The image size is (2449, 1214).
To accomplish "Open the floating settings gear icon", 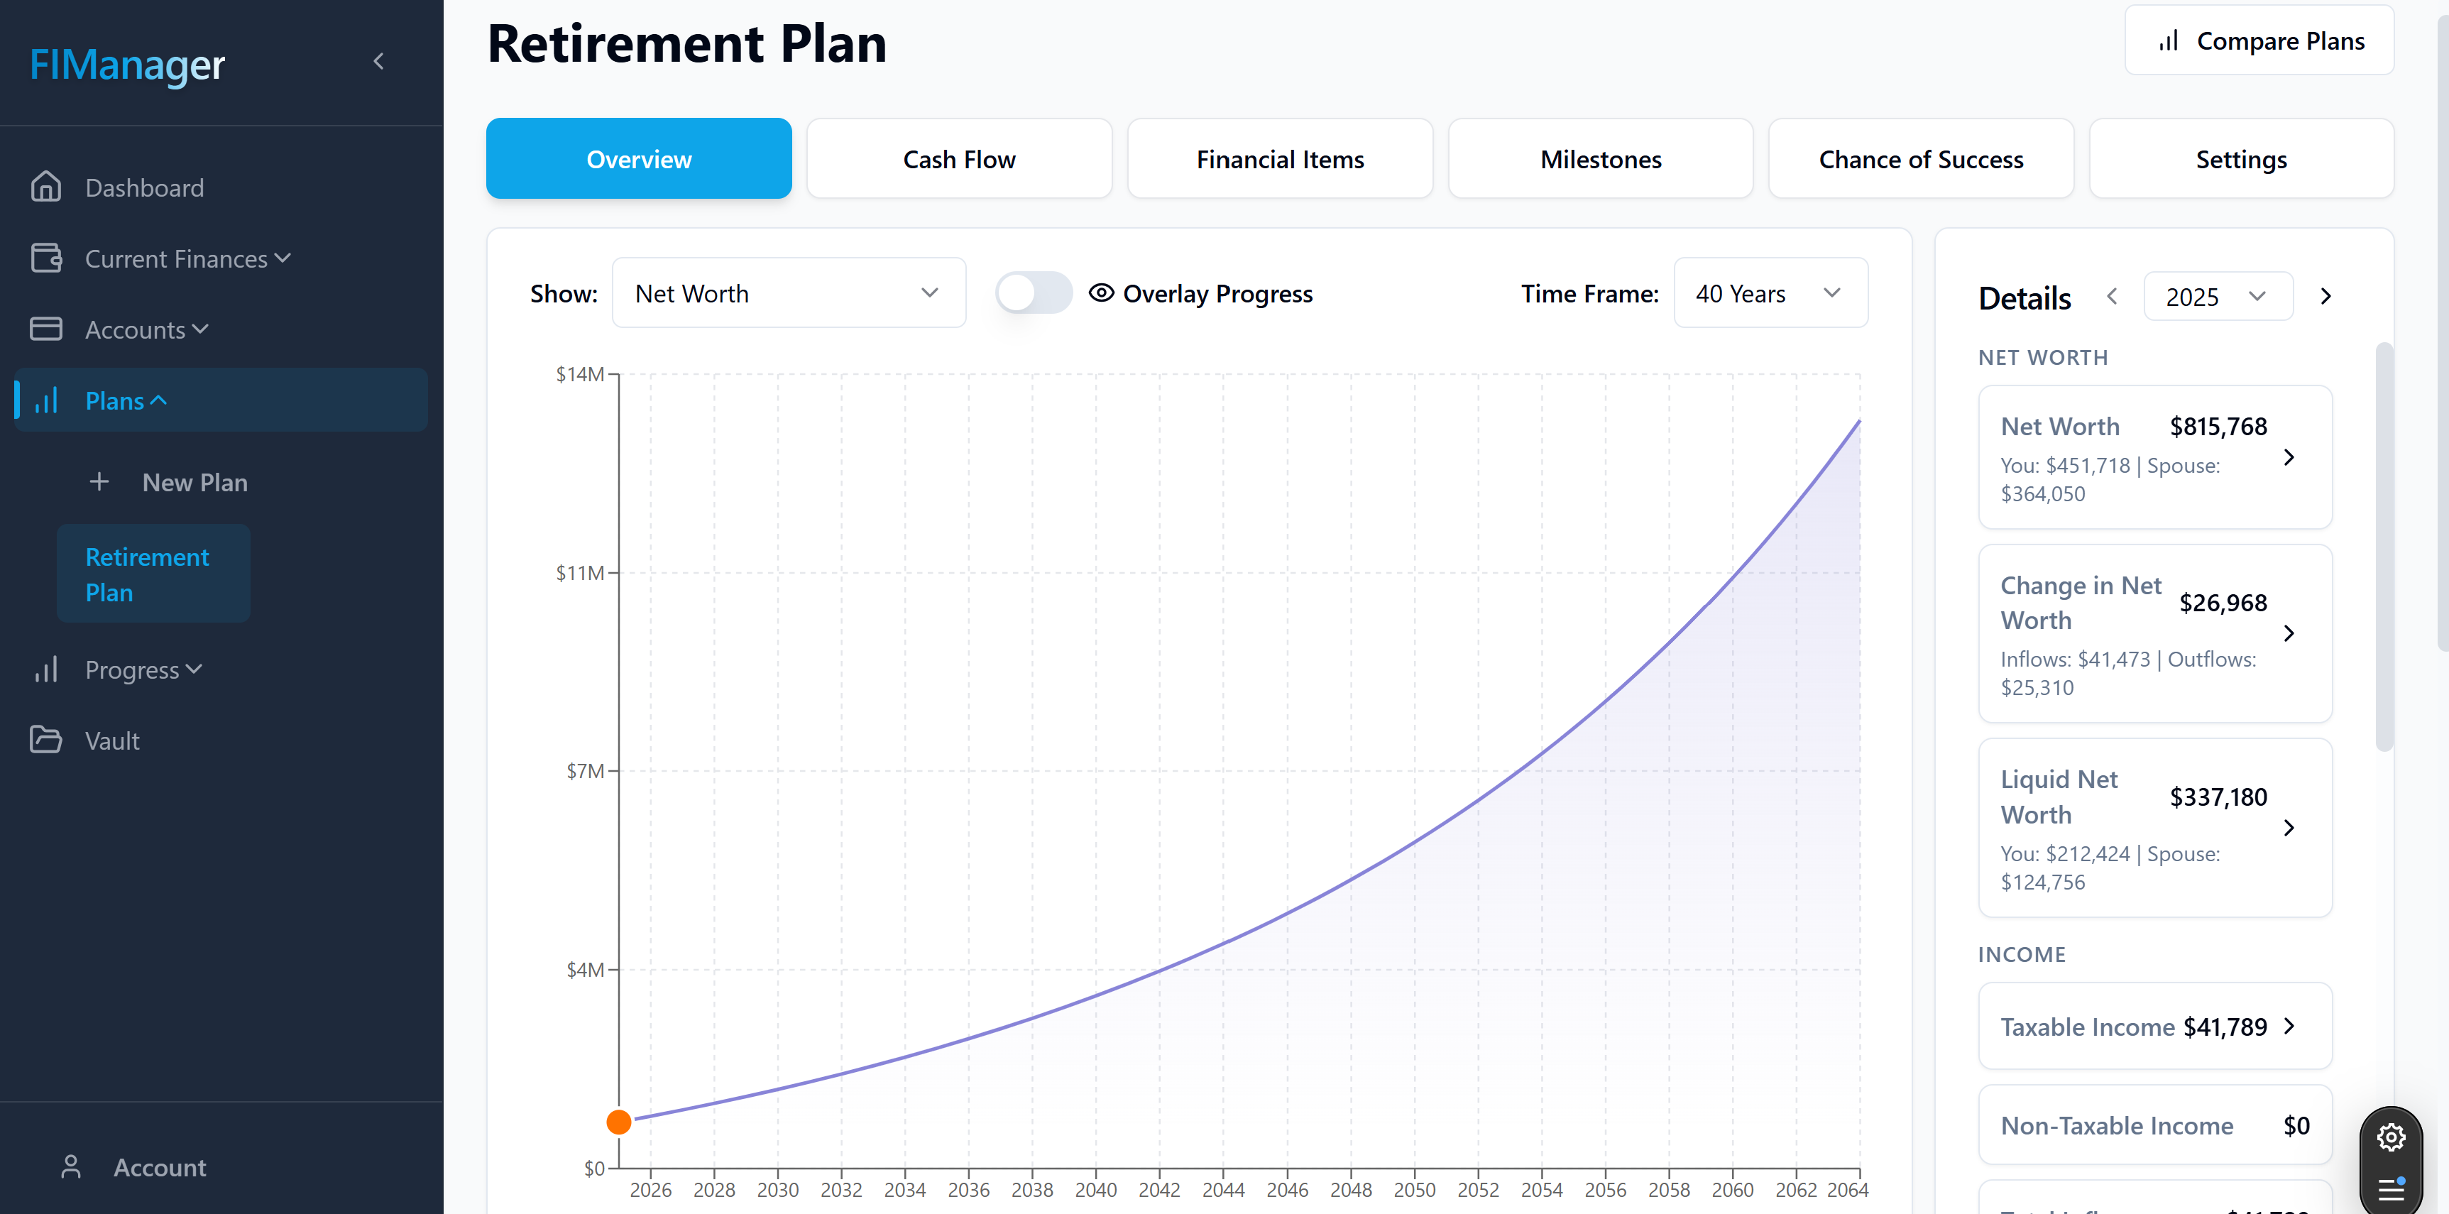I will tap(2391, 1137).
